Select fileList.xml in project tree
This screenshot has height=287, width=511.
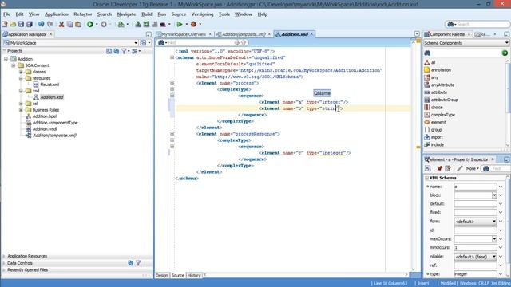coord(50,85)
